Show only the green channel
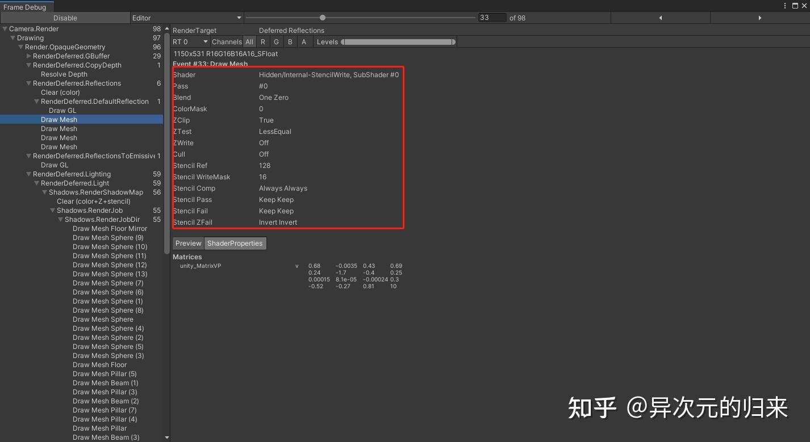This screenshot has width=810, height=442. [x=276, y=41]
